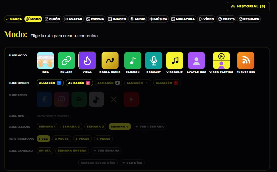Select the Fuente RSS feed icon
This screenshot has width=277, height=172.
point(246,60)
